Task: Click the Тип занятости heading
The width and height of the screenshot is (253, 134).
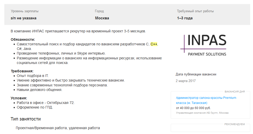Action: click(x=26, y=119)
